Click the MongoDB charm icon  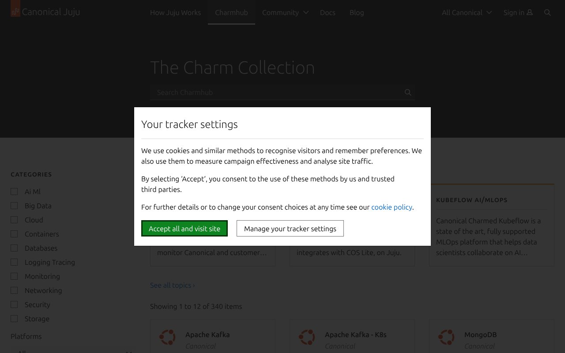pyautogui.click(x=446, y=337)
